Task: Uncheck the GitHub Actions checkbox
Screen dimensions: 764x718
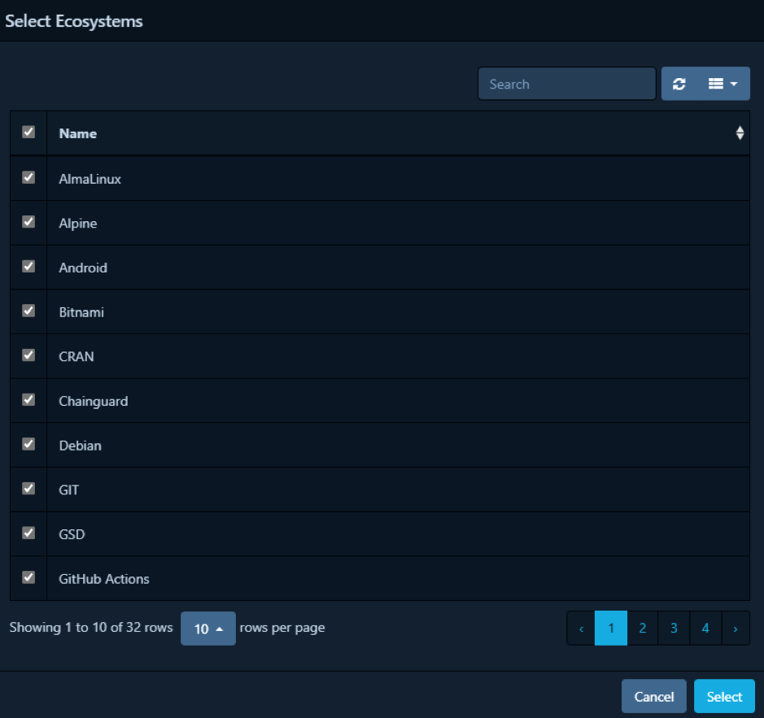Action: tap(28, 577)
